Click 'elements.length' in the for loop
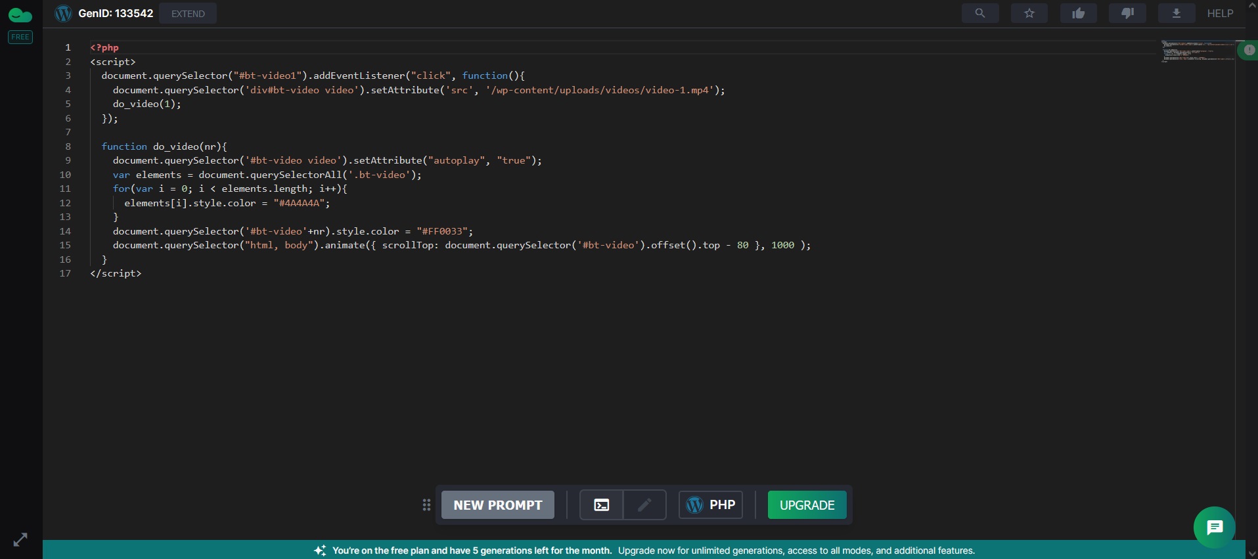 [x=265, y=189]
